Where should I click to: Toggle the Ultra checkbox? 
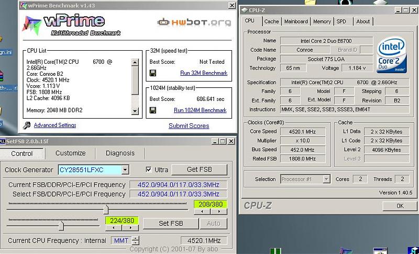149,169
